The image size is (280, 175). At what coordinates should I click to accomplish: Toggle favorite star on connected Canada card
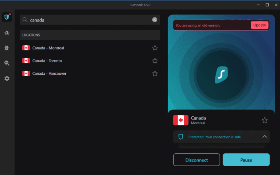[265, 120]
